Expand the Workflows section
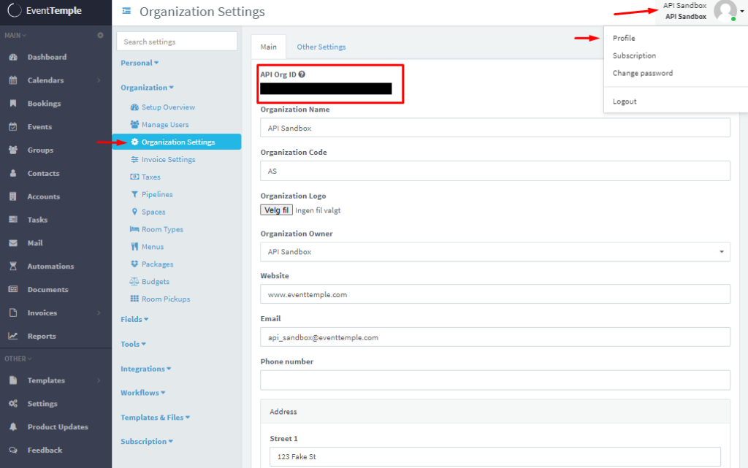Image resolution: width=748 pixels, height=468 pixels. click(x=142, y=393)
